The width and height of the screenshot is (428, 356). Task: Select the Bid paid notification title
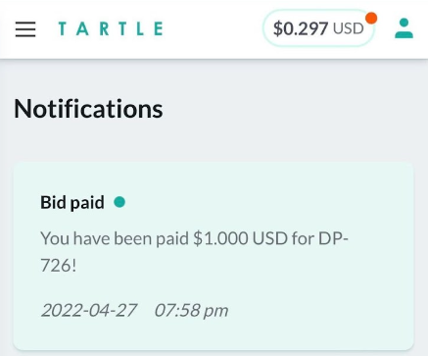(x=72, y=202)
